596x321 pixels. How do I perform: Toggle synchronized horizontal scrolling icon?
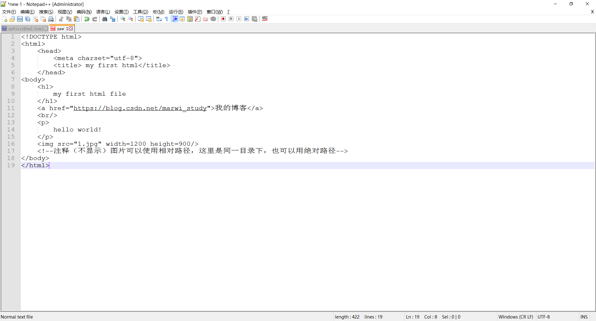click(x=149, y=19)
